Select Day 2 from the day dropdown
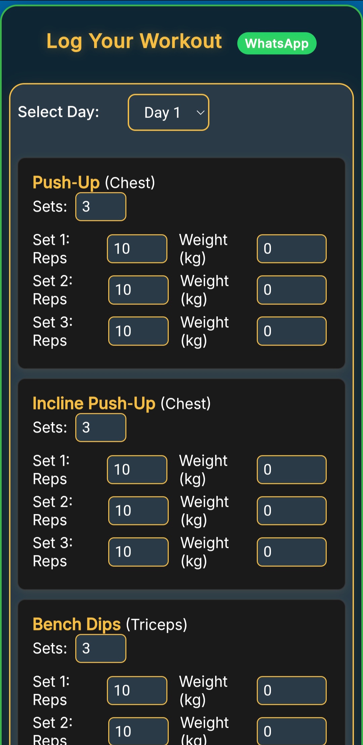The height and width of the screenshot is (745, 363). [168, 112]
